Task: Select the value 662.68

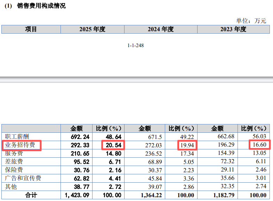Action: [x=226, y=136]
